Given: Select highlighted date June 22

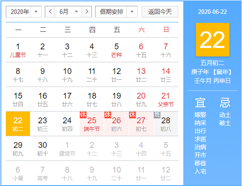Looking at the screenshot, I should 18,124.
